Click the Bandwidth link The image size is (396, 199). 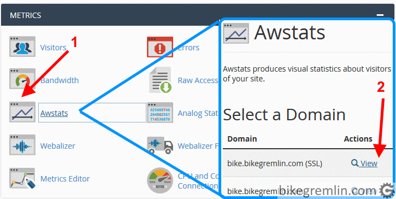(60, 80)
